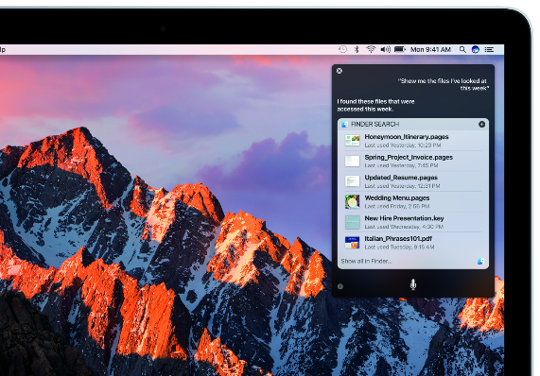Screen dimensions: 540x376
Task: Open Honeymoon_Itinerary.pages result
Action: 413,141
